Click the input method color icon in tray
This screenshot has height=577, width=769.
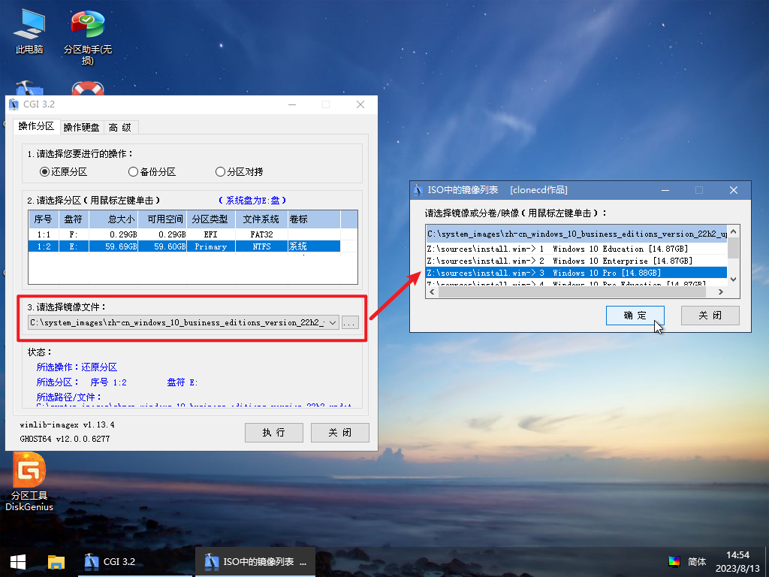[674, 561]
